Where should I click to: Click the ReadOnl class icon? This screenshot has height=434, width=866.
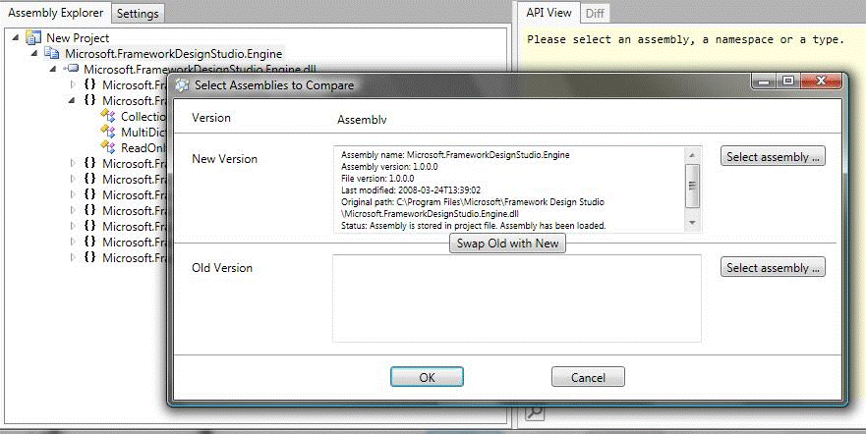[x=107, y=147]
